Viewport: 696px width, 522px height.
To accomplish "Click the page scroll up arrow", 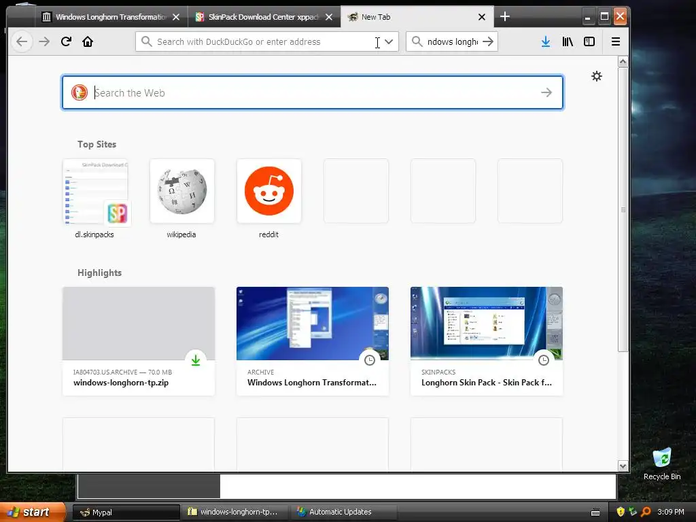I will coord(623,62).
